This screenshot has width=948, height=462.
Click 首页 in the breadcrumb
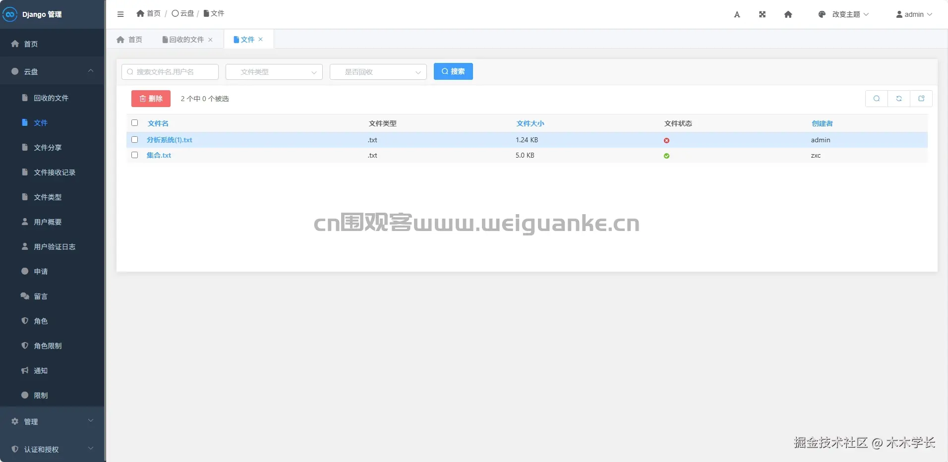click(148, 13)
